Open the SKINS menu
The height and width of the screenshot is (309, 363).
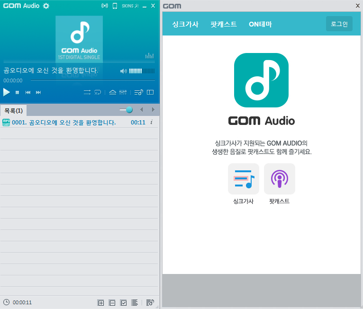tap(130, 6)
